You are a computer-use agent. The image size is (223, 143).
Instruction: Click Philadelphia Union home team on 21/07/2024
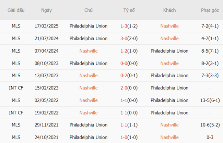pyautogui.click(x=89, y=38)
